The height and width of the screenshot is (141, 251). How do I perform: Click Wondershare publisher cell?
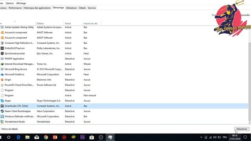click(x=44, y=122)
